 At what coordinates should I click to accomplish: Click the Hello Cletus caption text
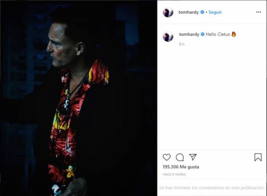(x=218, y=34)
